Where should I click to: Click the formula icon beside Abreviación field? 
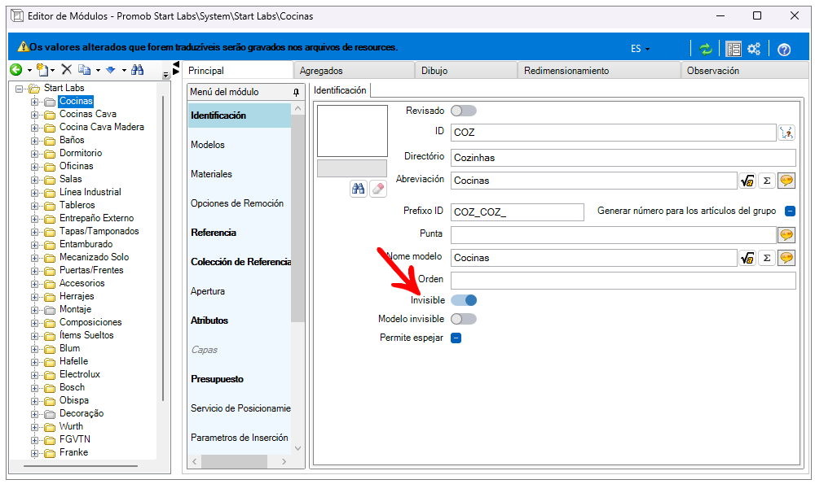(x=747, y=181)
